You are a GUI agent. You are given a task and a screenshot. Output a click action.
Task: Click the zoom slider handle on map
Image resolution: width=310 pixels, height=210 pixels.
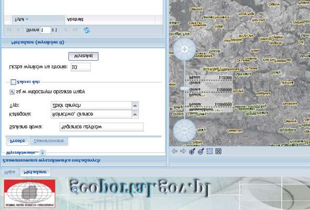click(x=184, y=89)
